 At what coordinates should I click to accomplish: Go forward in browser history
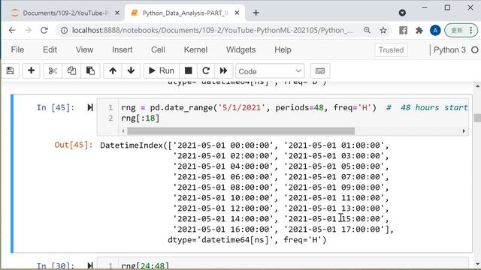[x=28, y=30]
